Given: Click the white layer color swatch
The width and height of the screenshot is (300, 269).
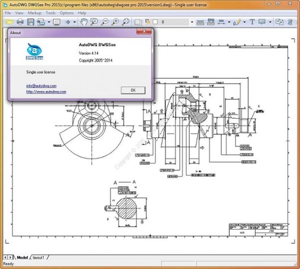Looking at the screenshot, I should tap(155, 22).
